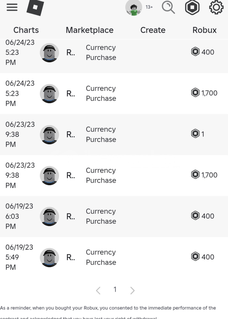Screen dimensions: 228x319
Task: Click the Roblox logo home icon
Action: 35,7
